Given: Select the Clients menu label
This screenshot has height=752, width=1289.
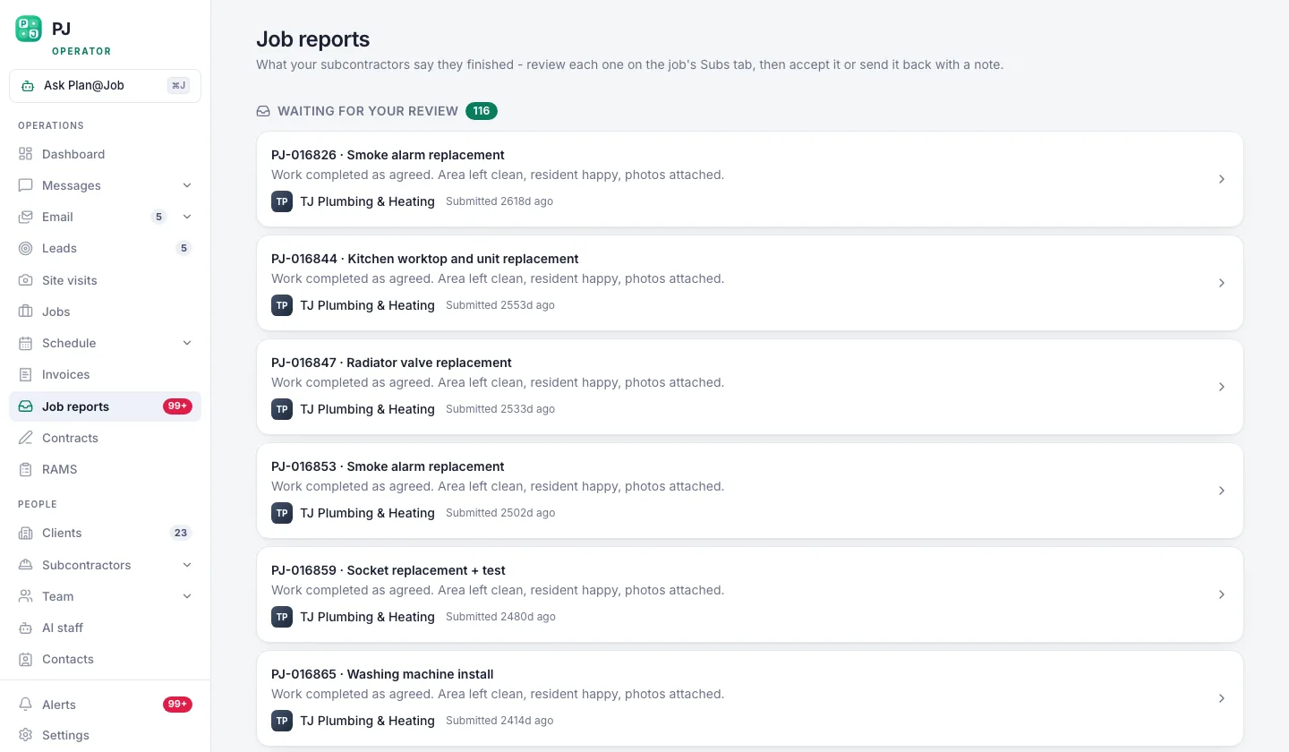Looking at the screenshot, I should pyautogui.click(x=62, y=533).
